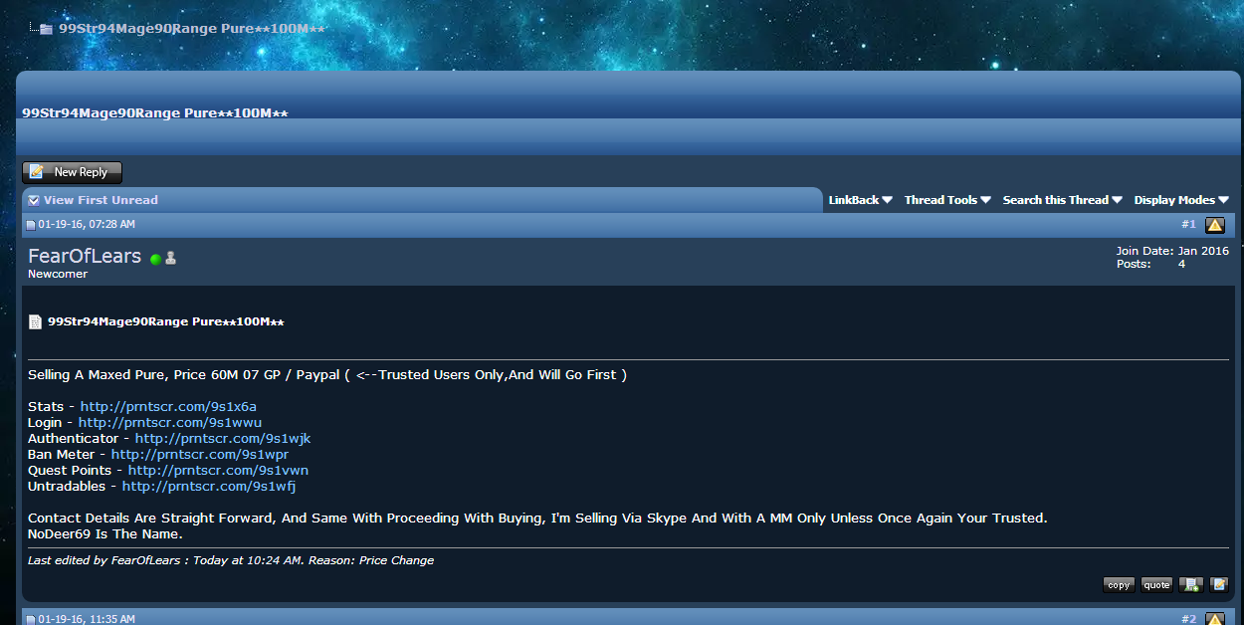
Task: Open the Stats prntscr.com/9s1x6a link
Action: click(168, 406)
